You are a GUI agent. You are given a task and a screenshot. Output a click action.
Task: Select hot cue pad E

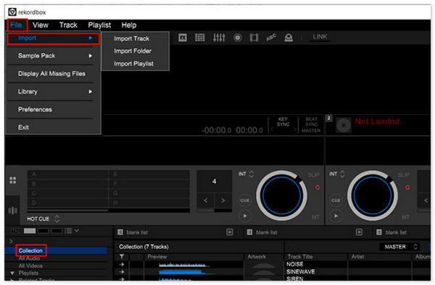[149, 174]
